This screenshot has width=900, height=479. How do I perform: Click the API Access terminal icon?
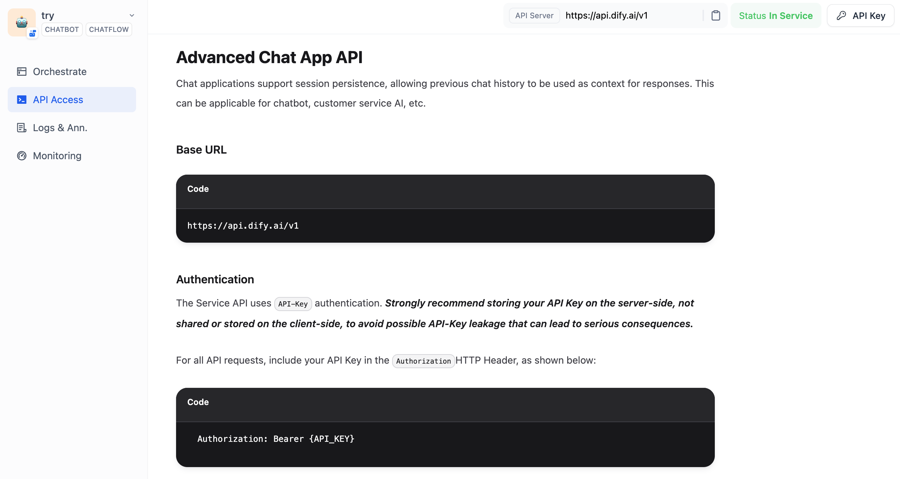point(22,100)
